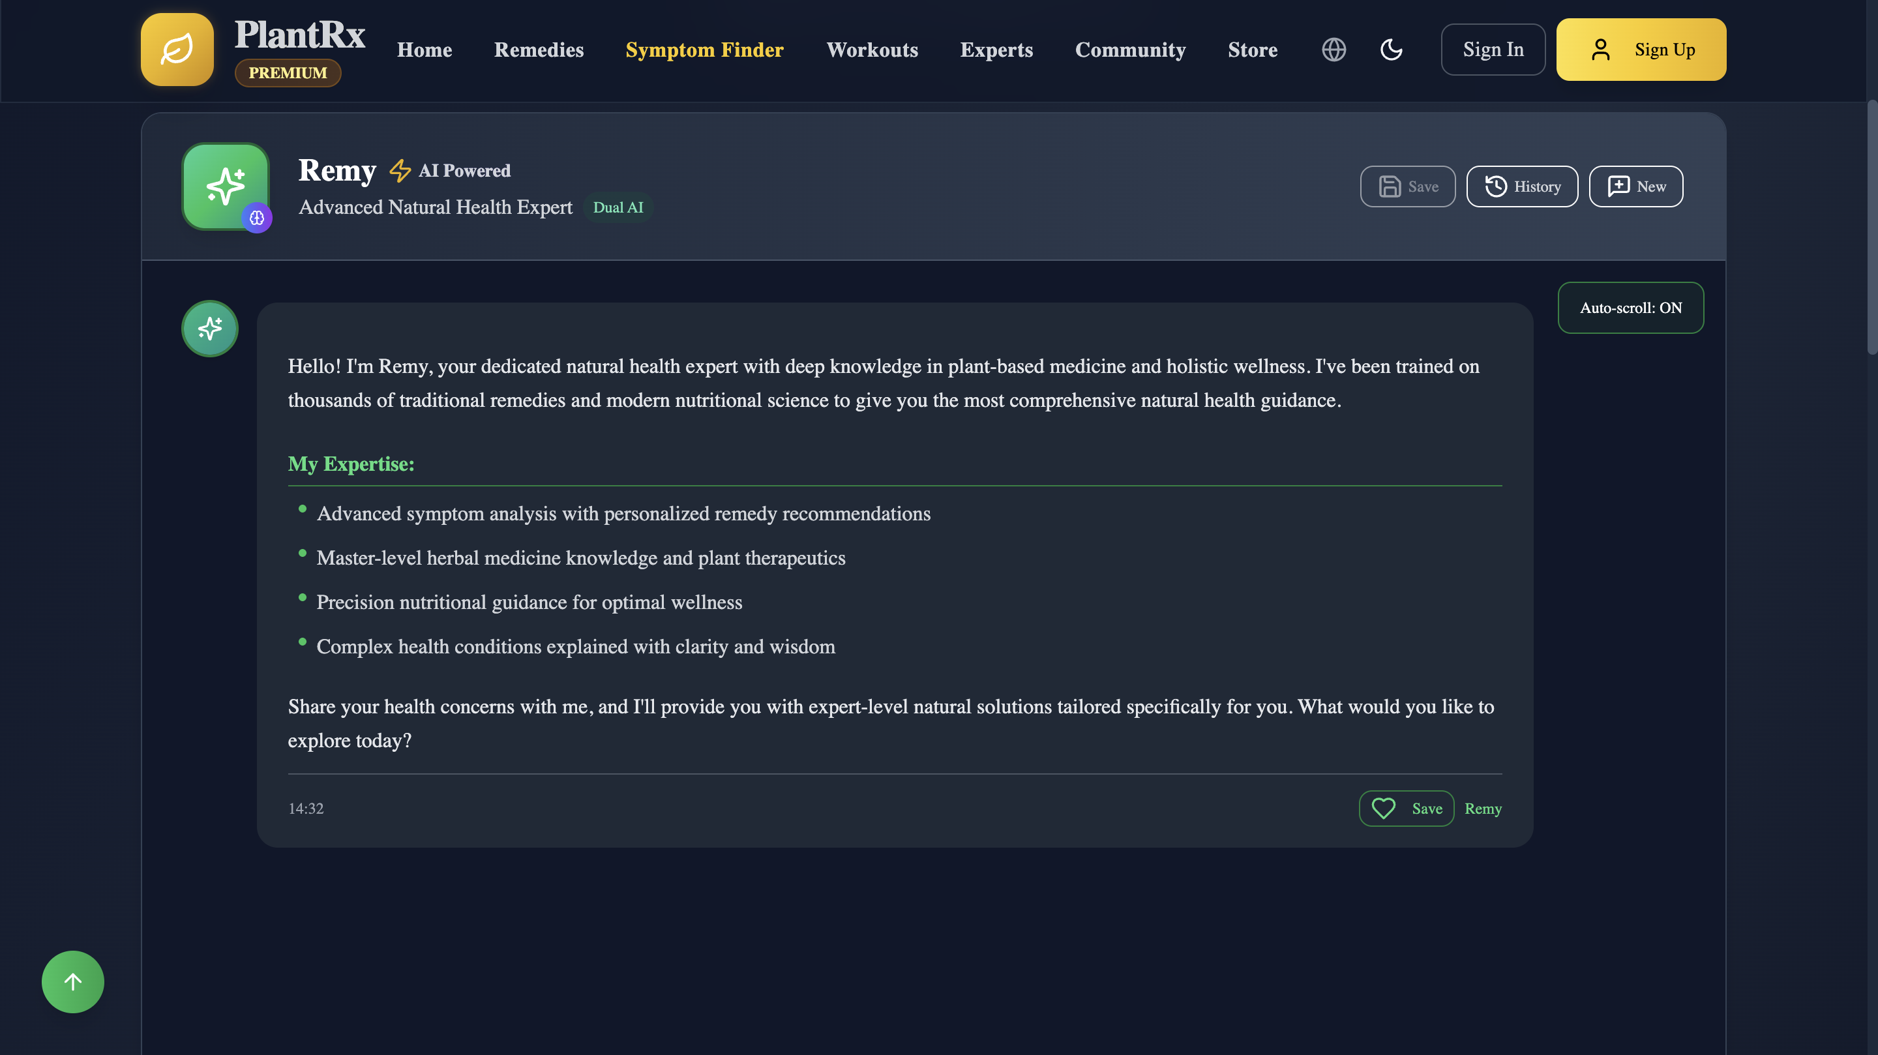Start a New chat conversation
Screen dimensions: 1878x1055
[x=1636, y=186]
